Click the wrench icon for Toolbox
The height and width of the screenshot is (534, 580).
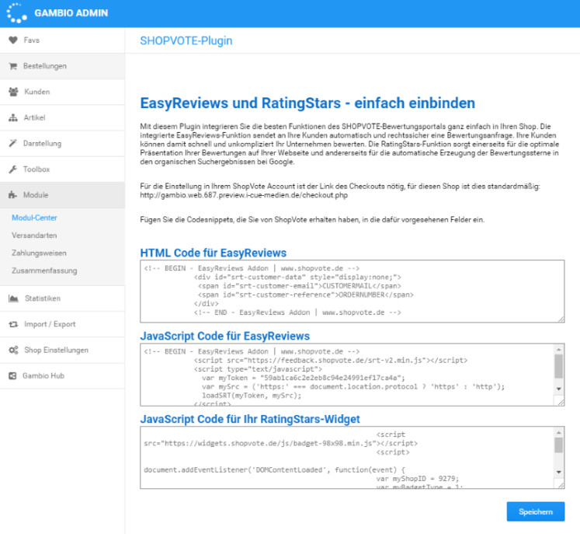click(x=12, y=169)
